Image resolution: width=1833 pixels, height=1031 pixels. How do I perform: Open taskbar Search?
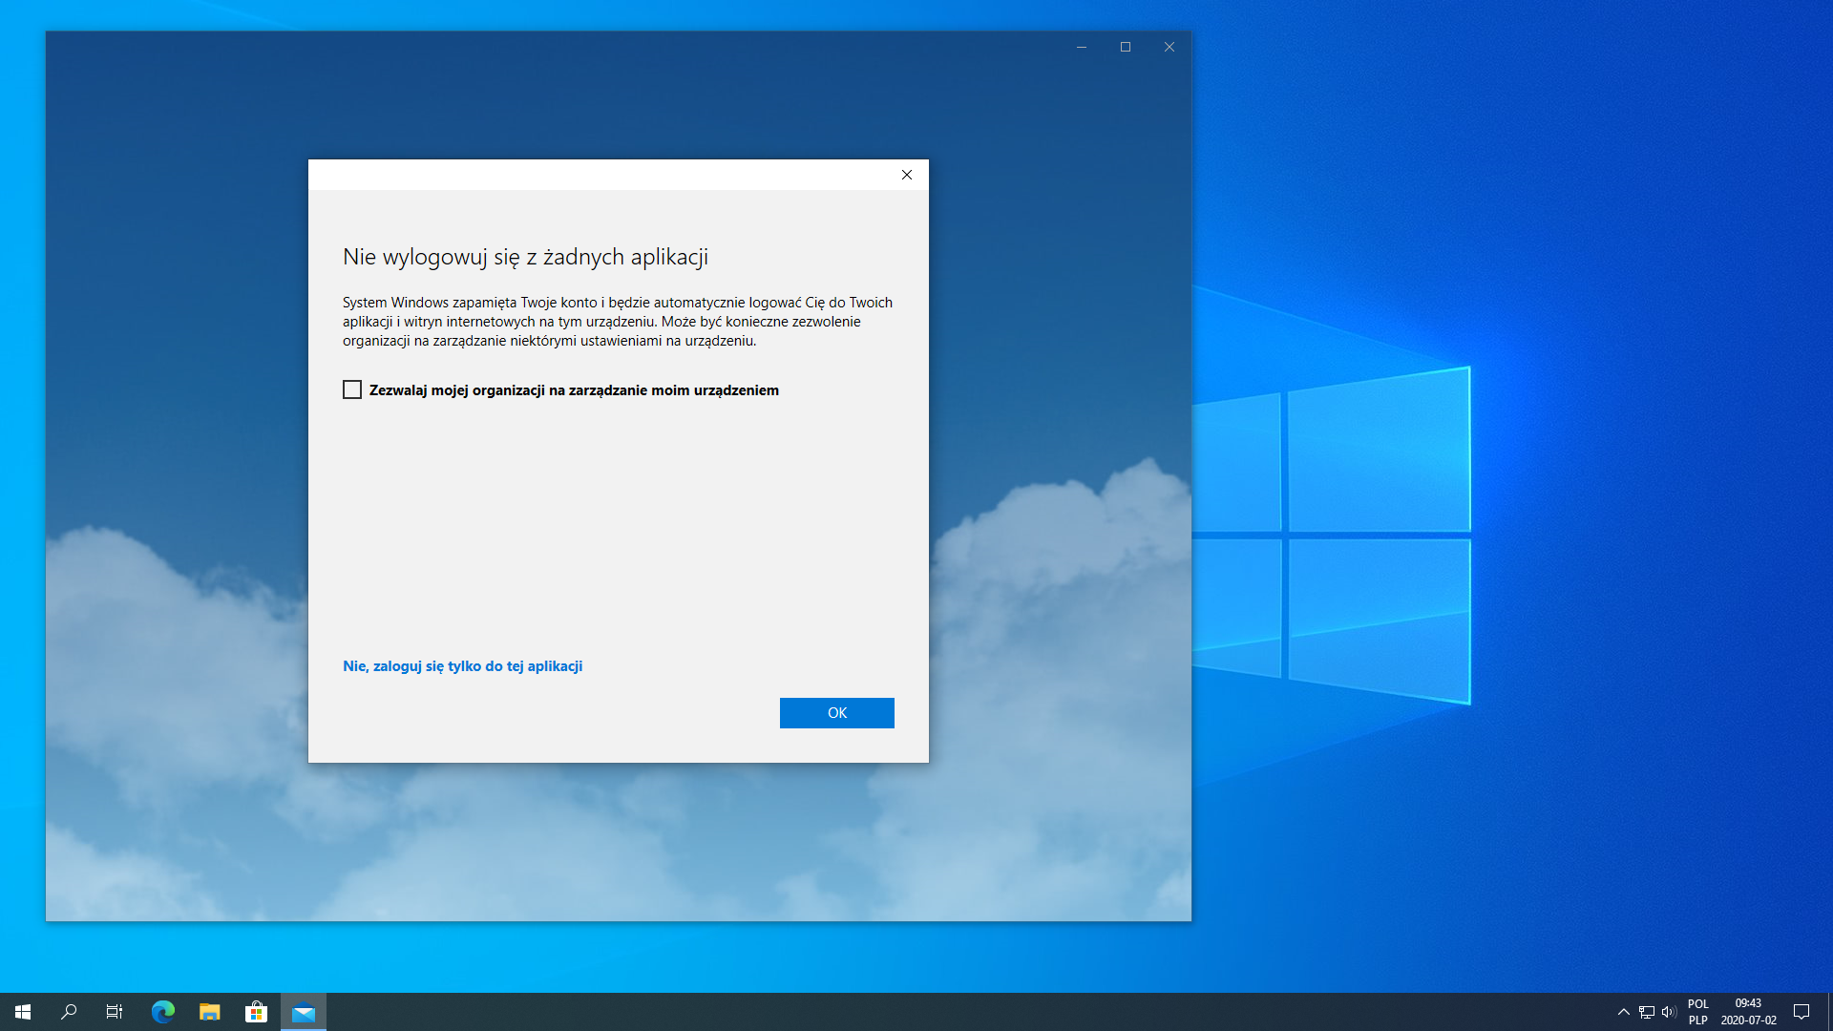(x=69, y=1012)
